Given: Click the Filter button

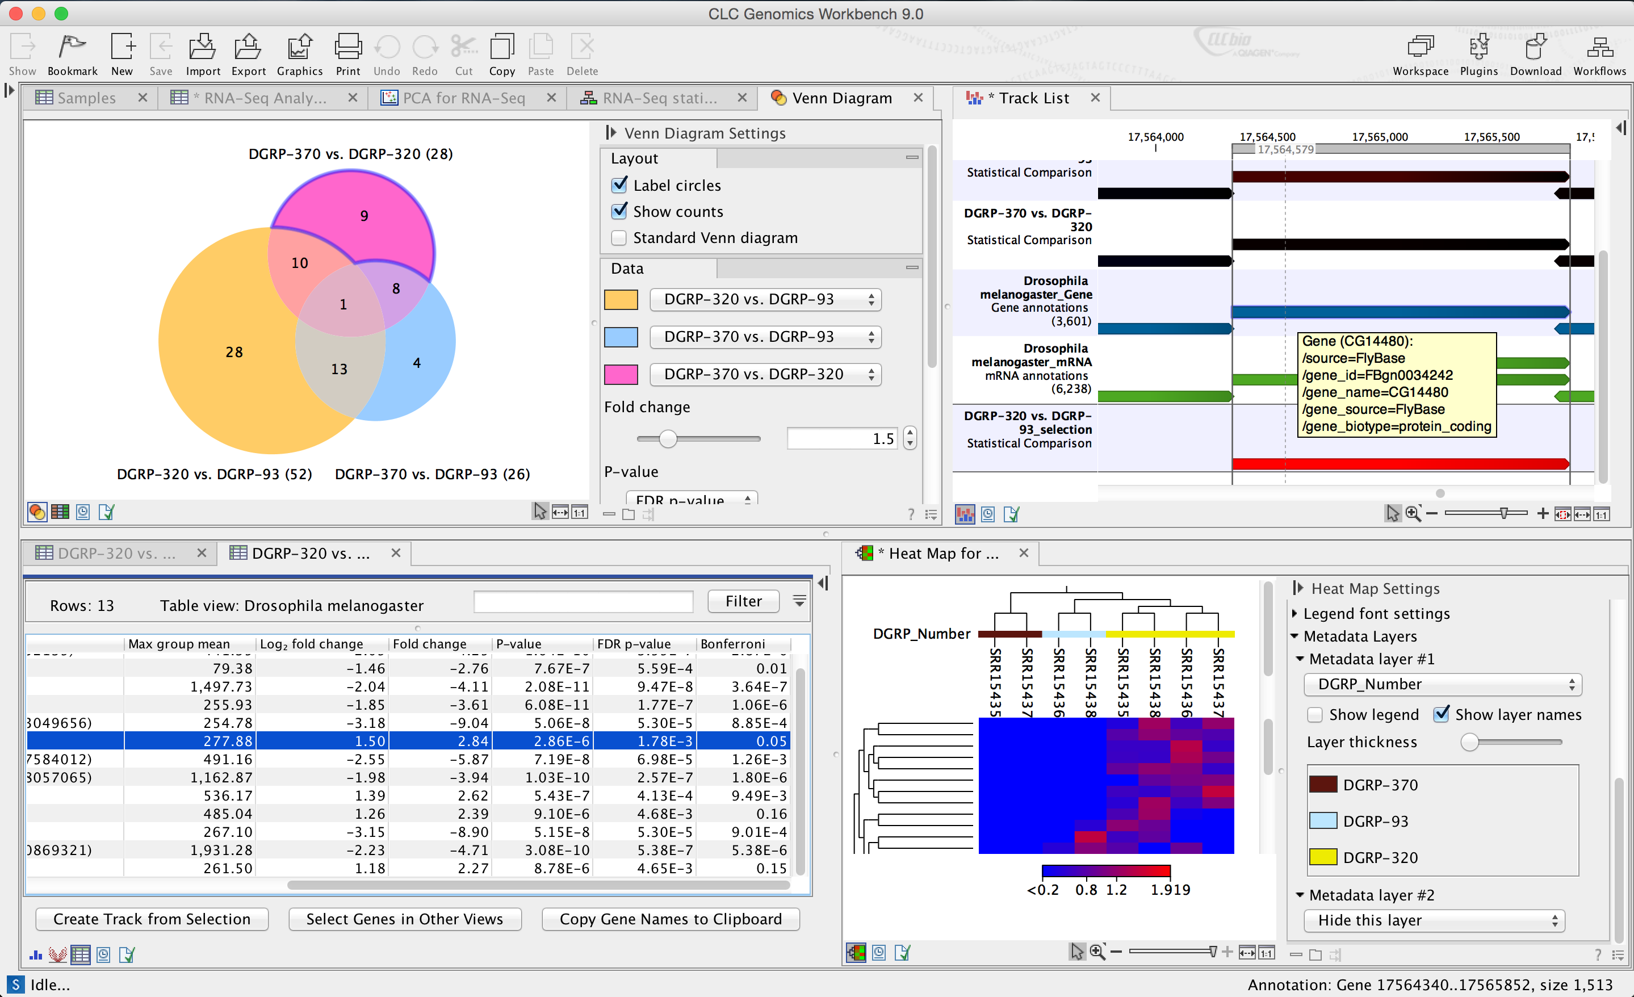Looking at the screenshot, I should point(743,601).
